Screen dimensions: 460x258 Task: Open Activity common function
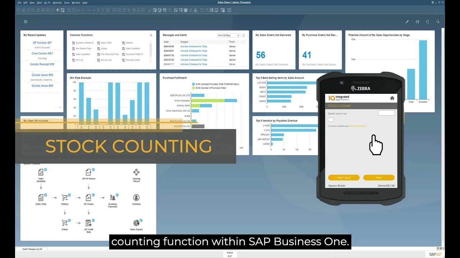102,48
